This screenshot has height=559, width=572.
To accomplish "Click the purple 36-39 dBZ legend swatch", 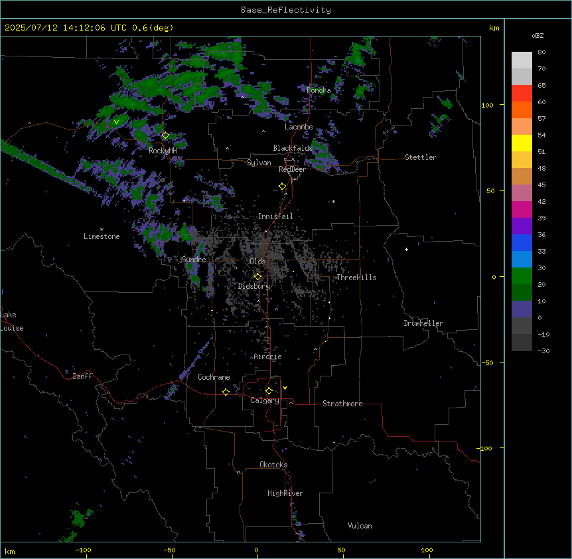I will [522, 226].
